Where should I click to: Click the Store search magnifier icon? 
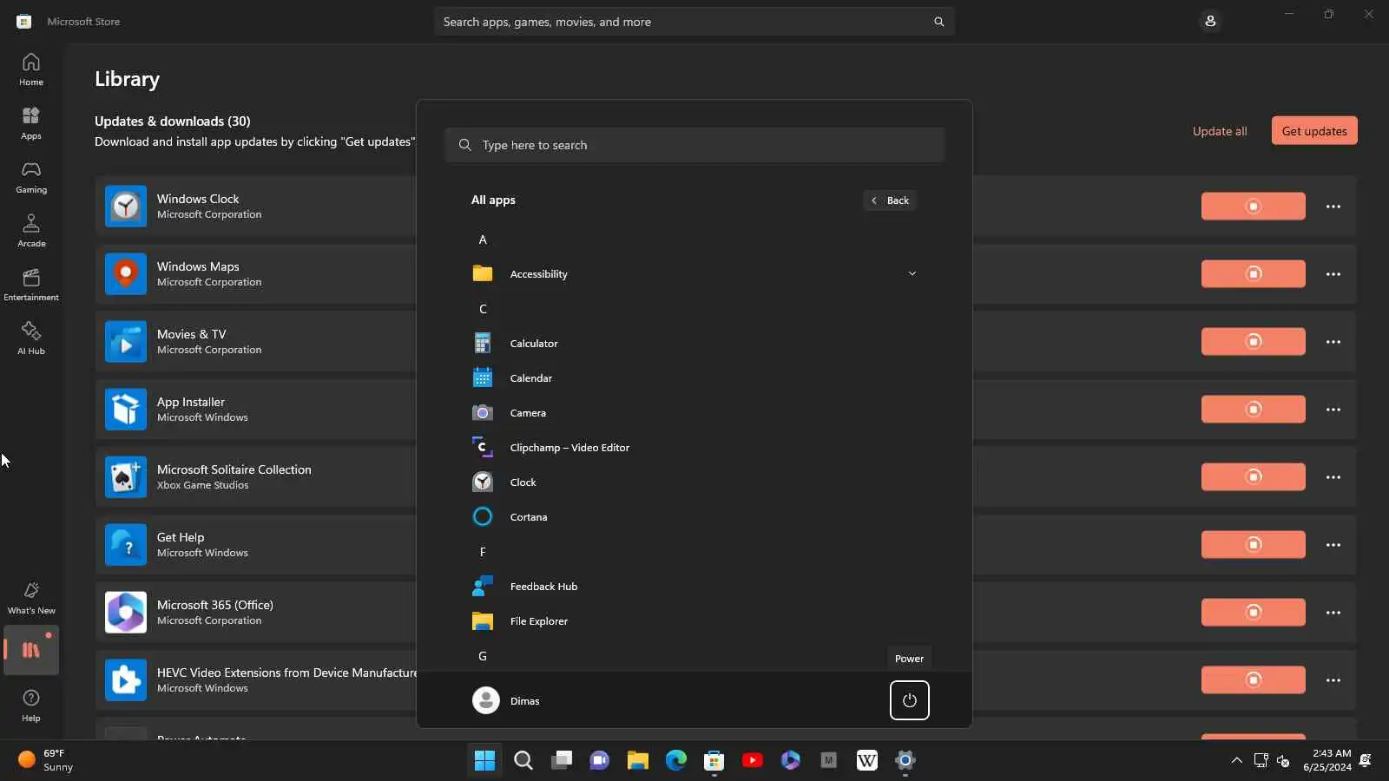click(x=938, y=22)
